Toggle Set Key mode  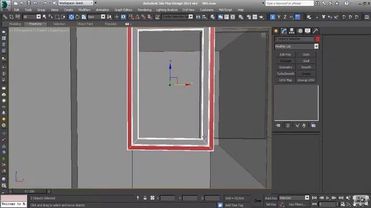[271, 204]
